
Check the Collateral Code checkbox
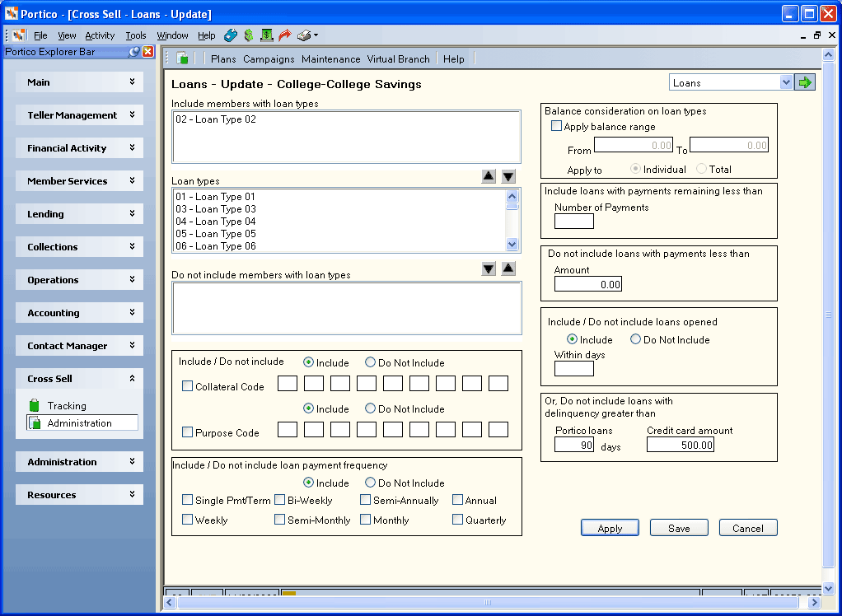pyautogui.click(x=187, y=385)
